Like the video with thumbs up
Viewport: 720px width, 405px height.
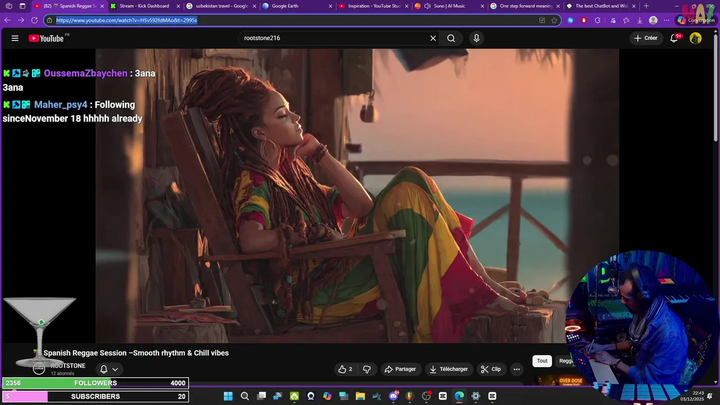click(345, 369)
